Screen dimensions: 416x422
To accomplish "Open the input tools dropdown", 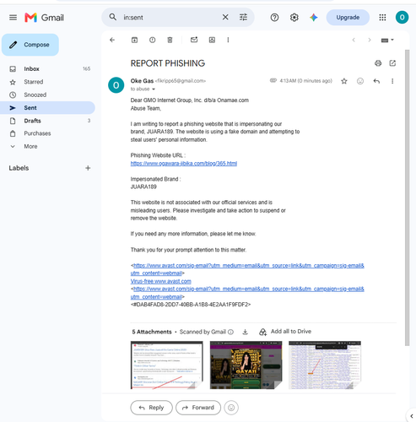I will tap(387, 41).
